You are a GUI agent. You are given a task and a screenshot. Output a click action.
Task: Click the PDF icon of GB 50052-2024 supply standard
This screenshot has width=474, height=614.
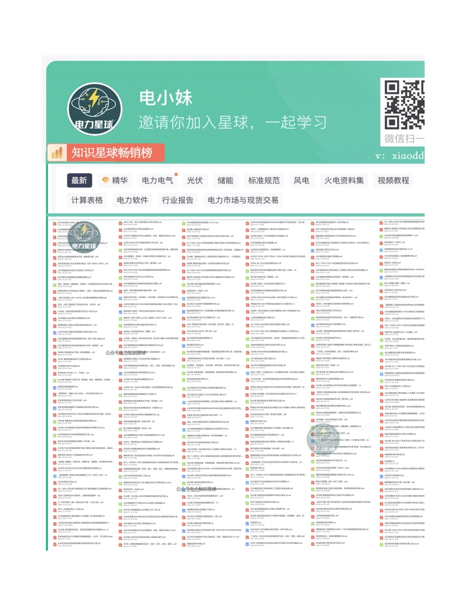tap(120, 270)
